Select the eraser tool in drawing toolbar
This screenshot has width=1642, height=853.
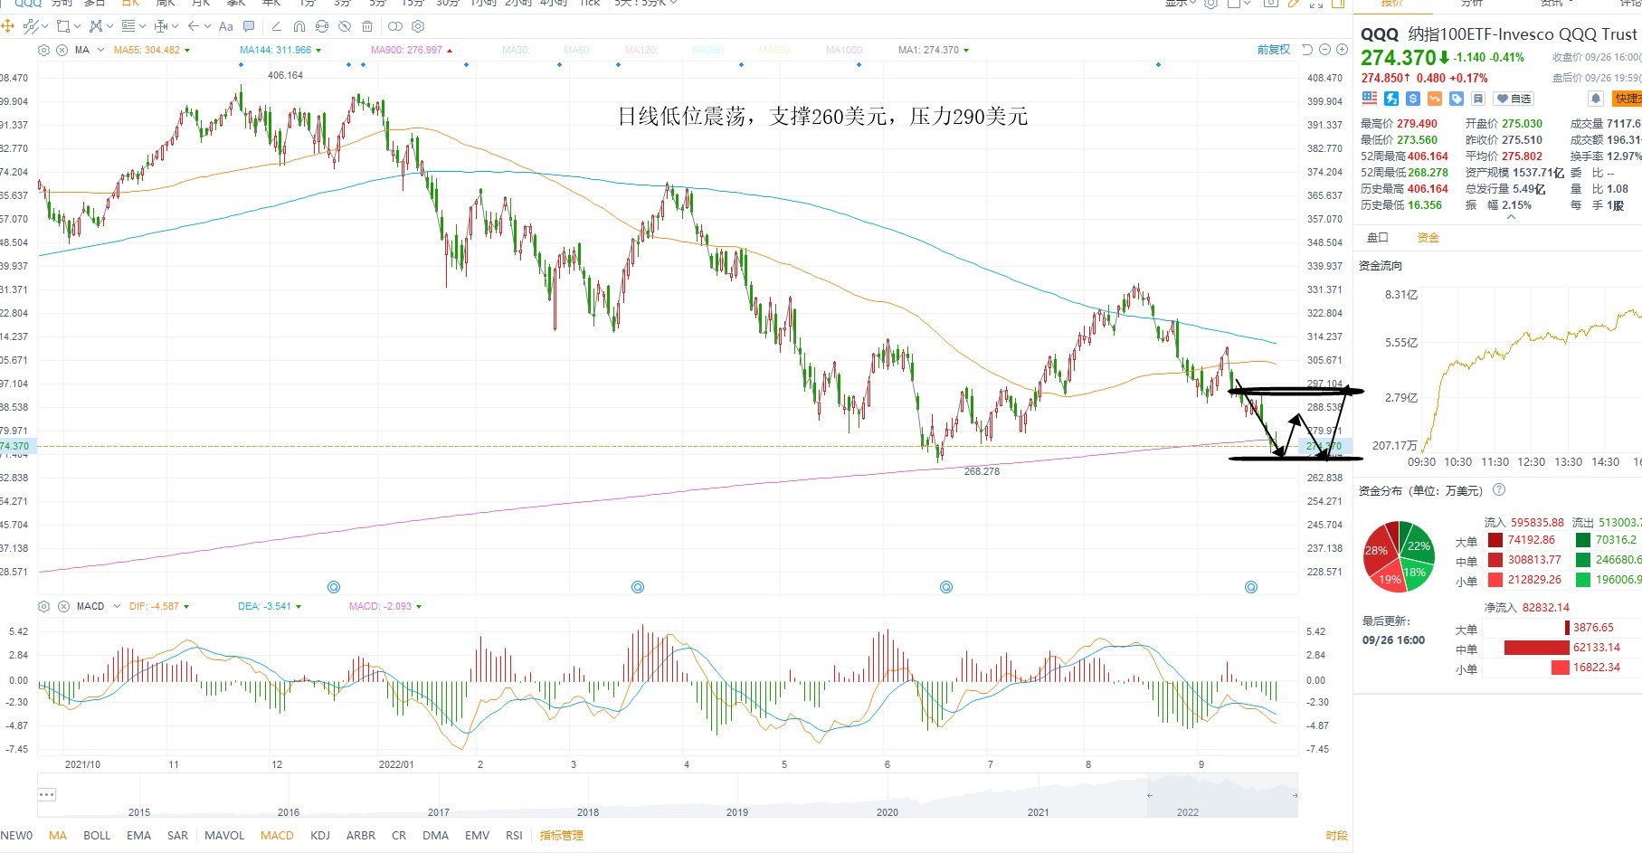(x=276, y=26)
